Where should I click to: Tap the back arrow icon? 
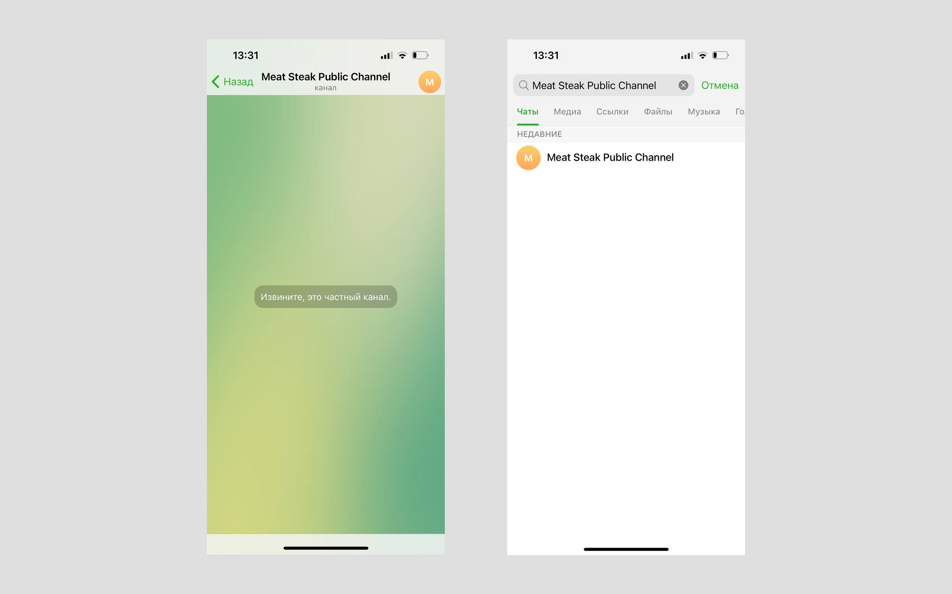pyautogui.click(x=216, y=81)
